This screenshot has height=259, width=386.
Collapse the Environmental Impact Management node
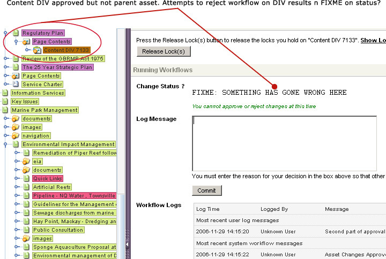pos(5,144)
